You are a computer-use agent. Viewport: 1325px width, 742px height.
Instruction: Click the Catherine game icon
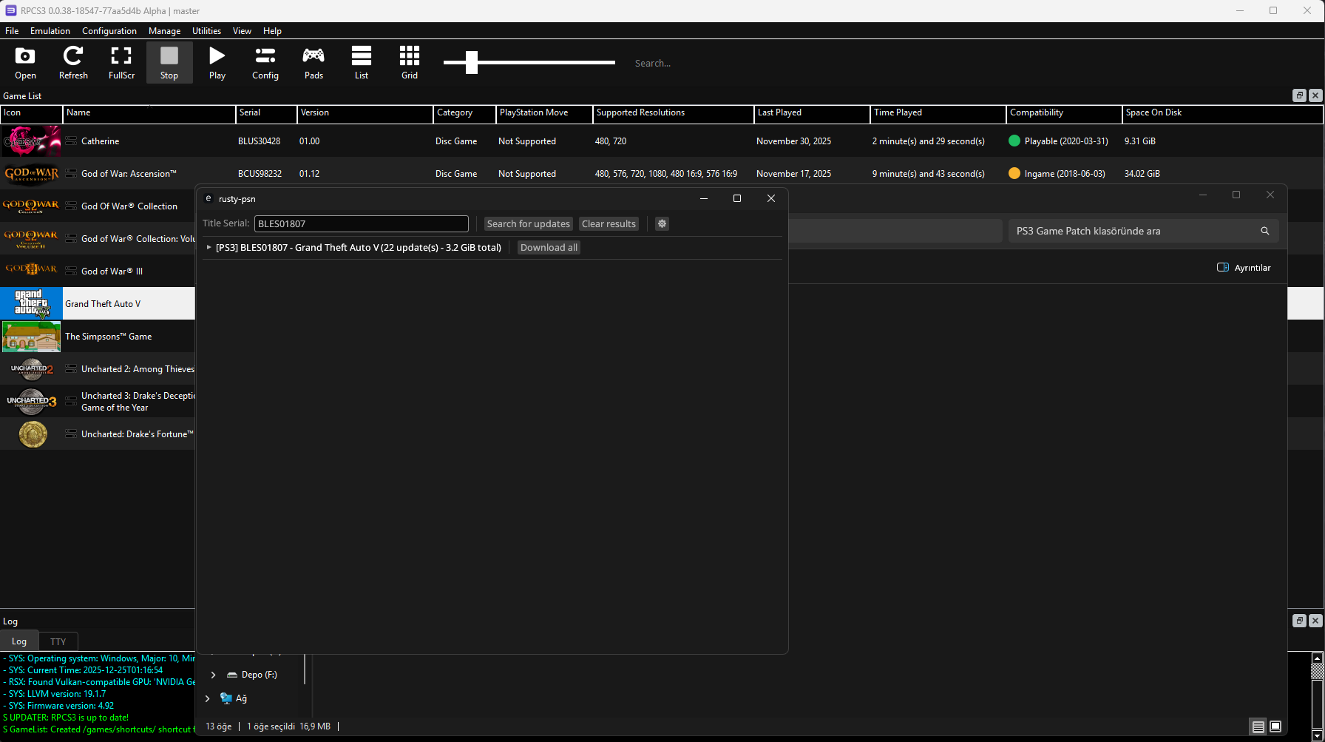click(31, 141)
